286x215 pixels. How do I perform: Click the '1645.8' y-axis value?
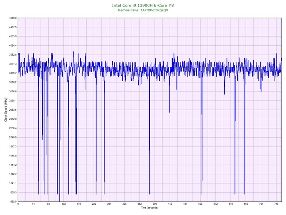[12, 156]
